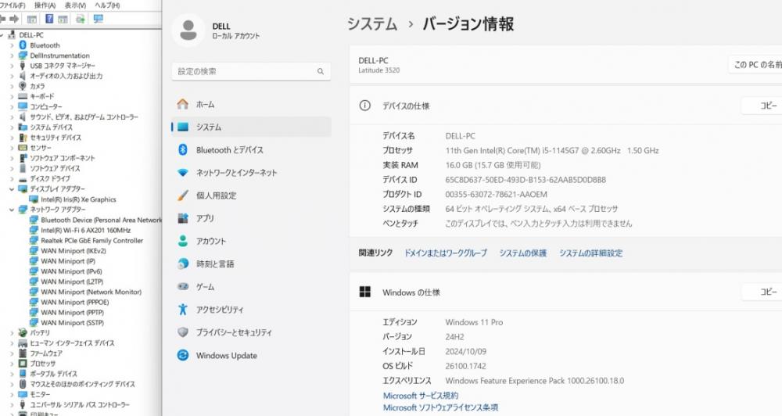Expand システム デバイス node
This screenshot has width=782, height=416.
[x=12, y=127]
